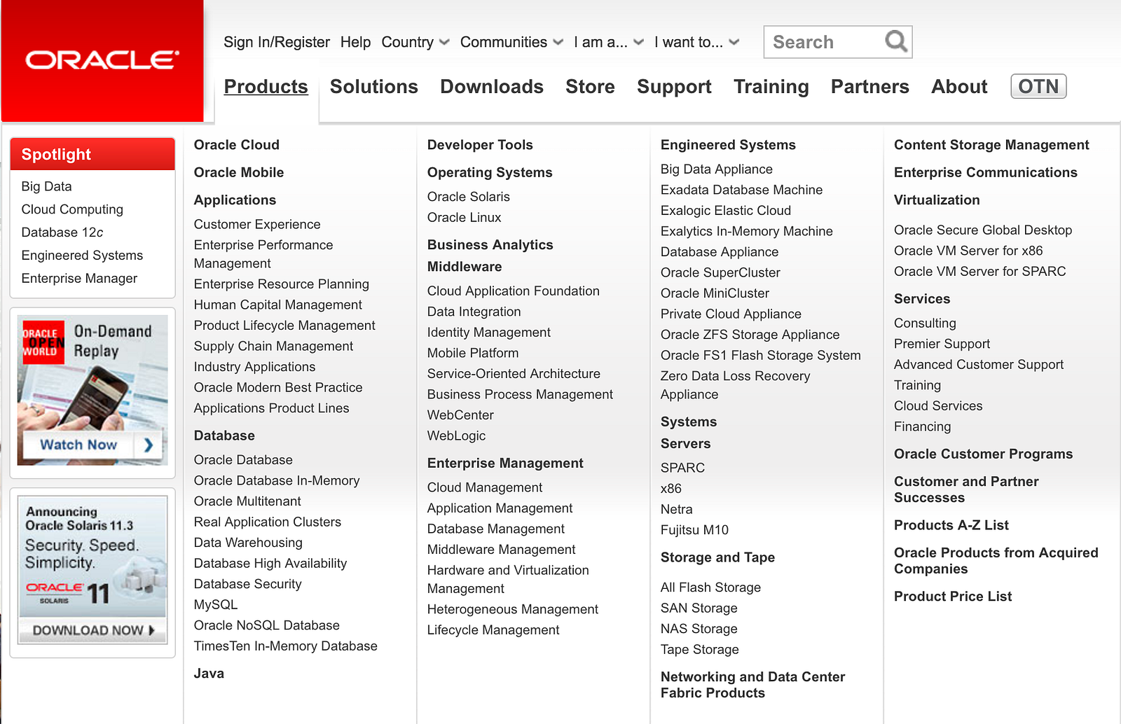Click Sign In/Register link
Screen dimensions: 1121x724
[277, 42]
